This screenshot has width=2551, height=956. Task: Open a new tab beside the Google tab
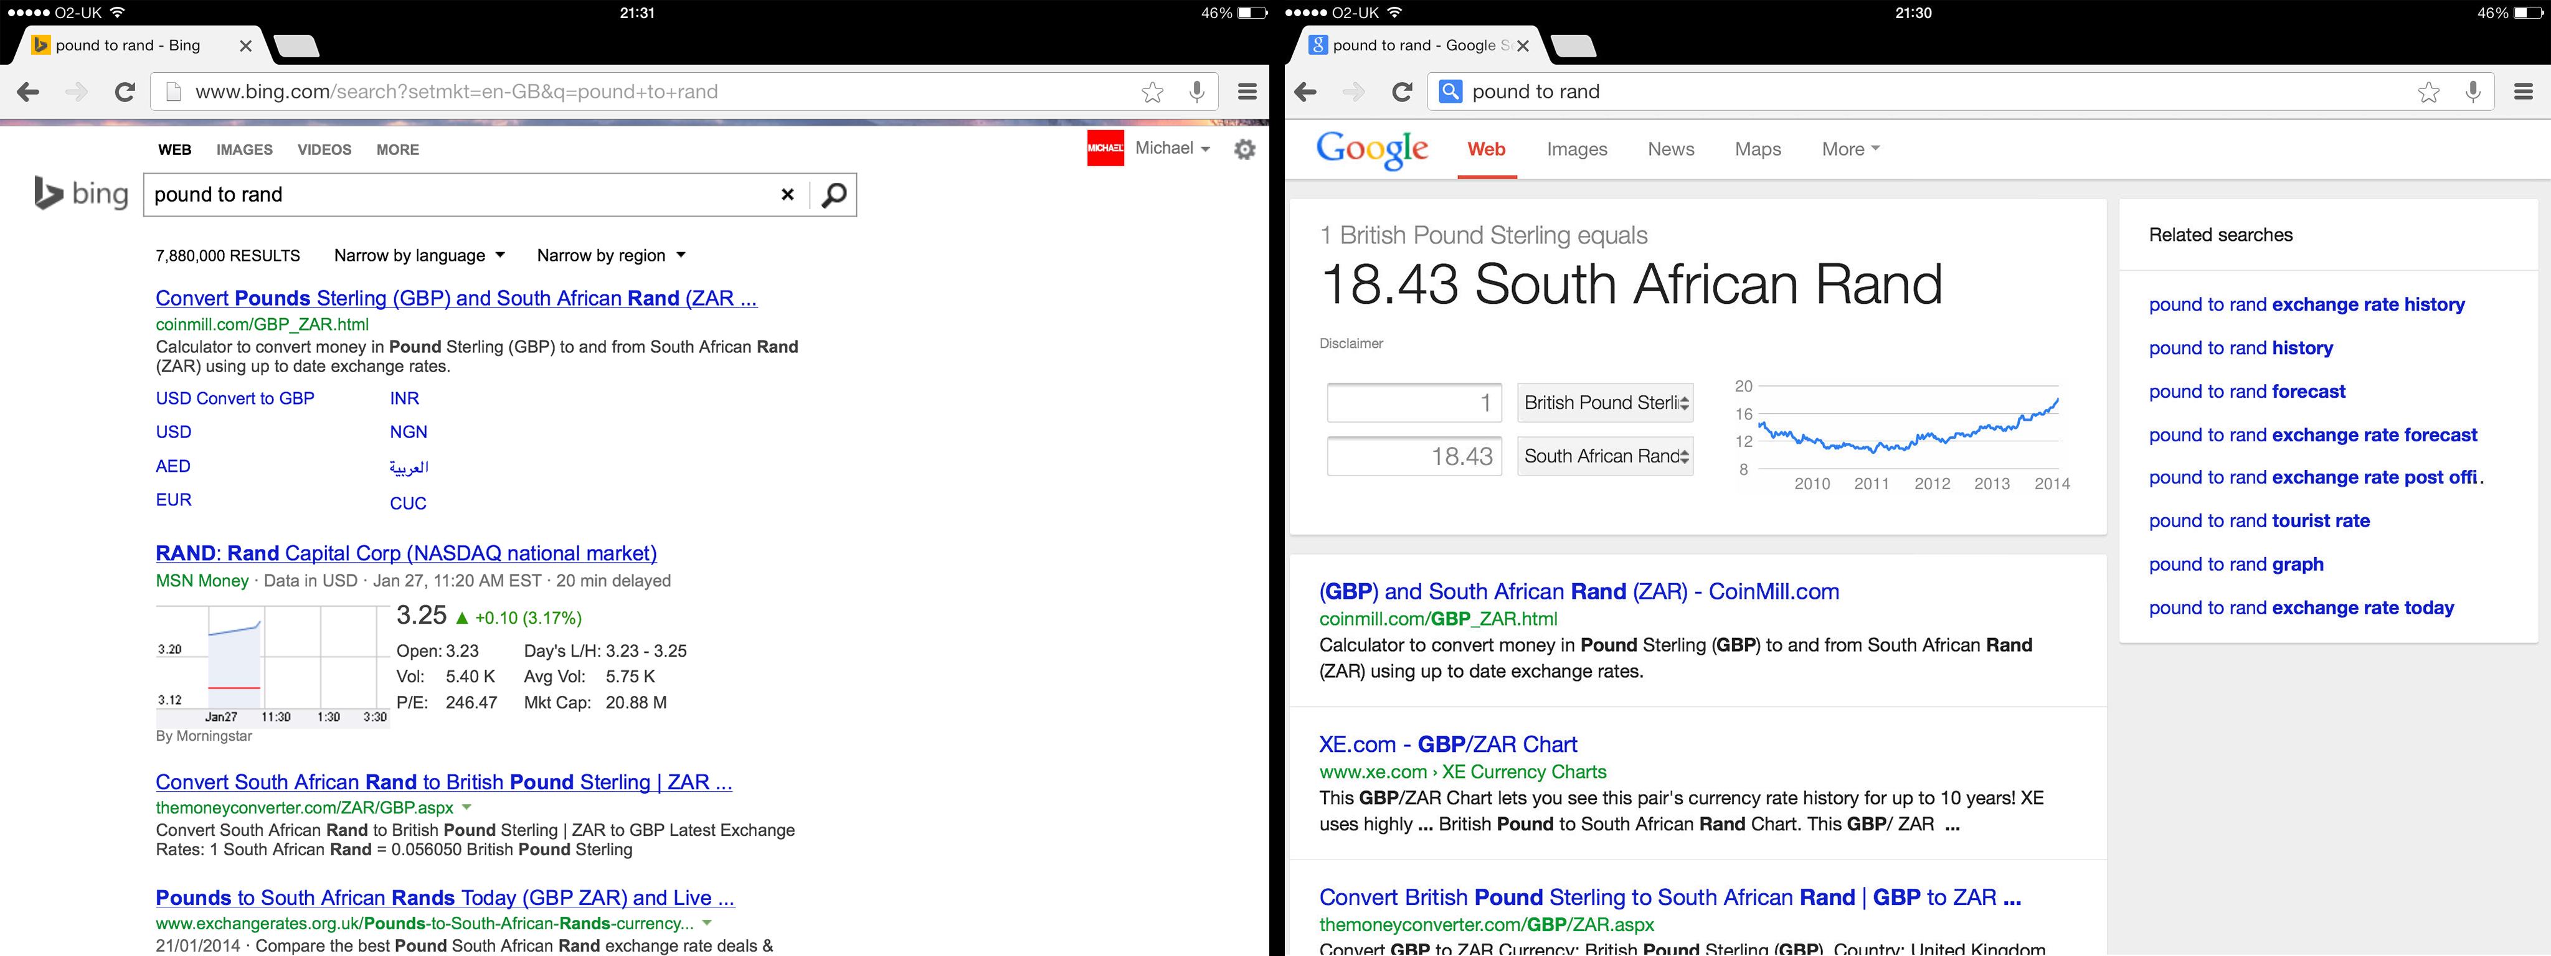[x=1573, y=45]
